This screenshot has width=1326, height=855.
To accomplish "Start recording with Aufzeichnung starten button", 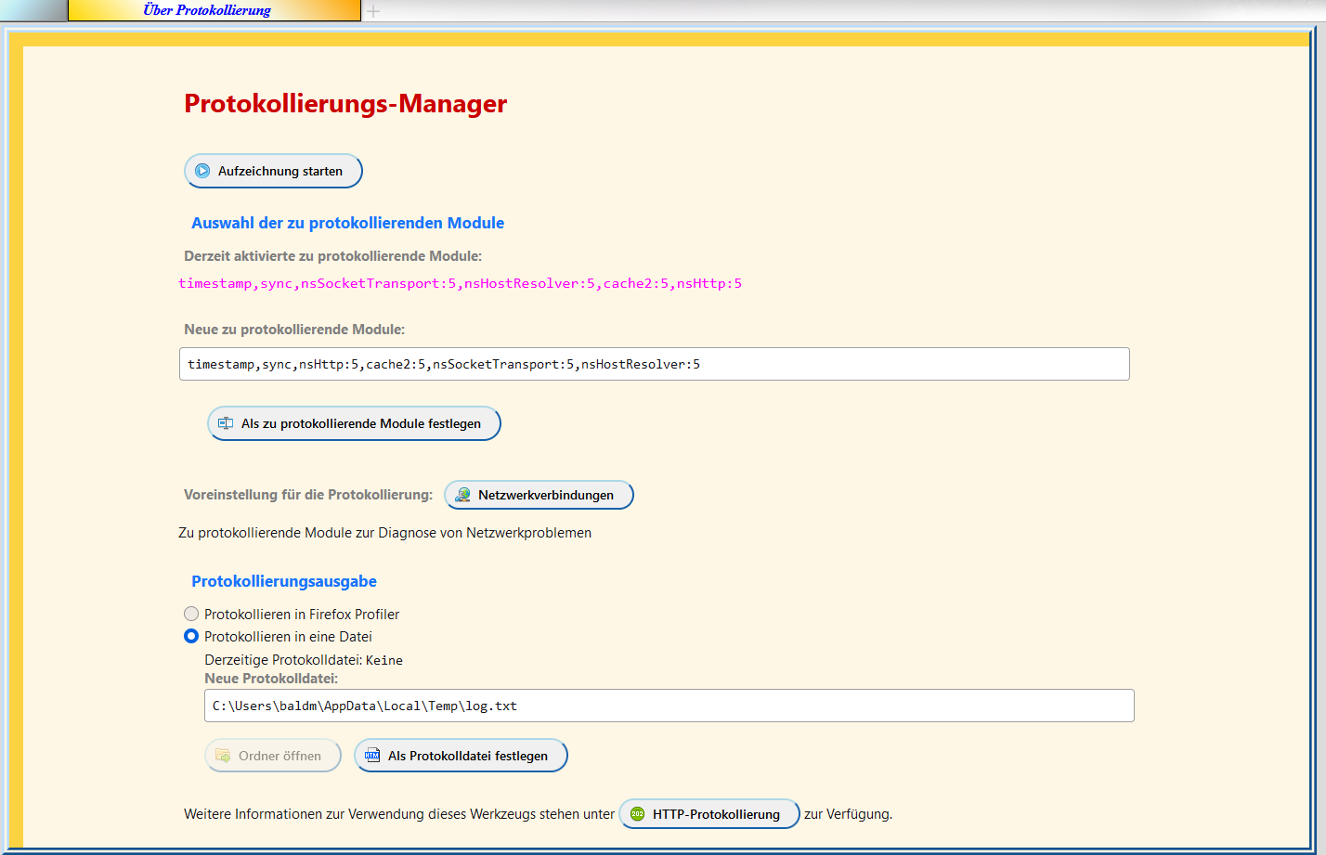I will (273, 171).
